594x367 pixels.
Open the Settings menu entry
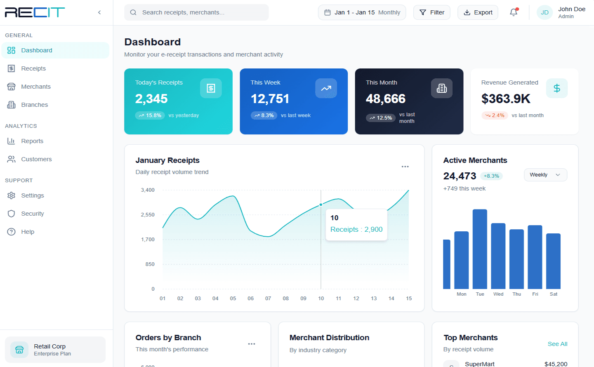pyautogui.click(x=33, y=195)
